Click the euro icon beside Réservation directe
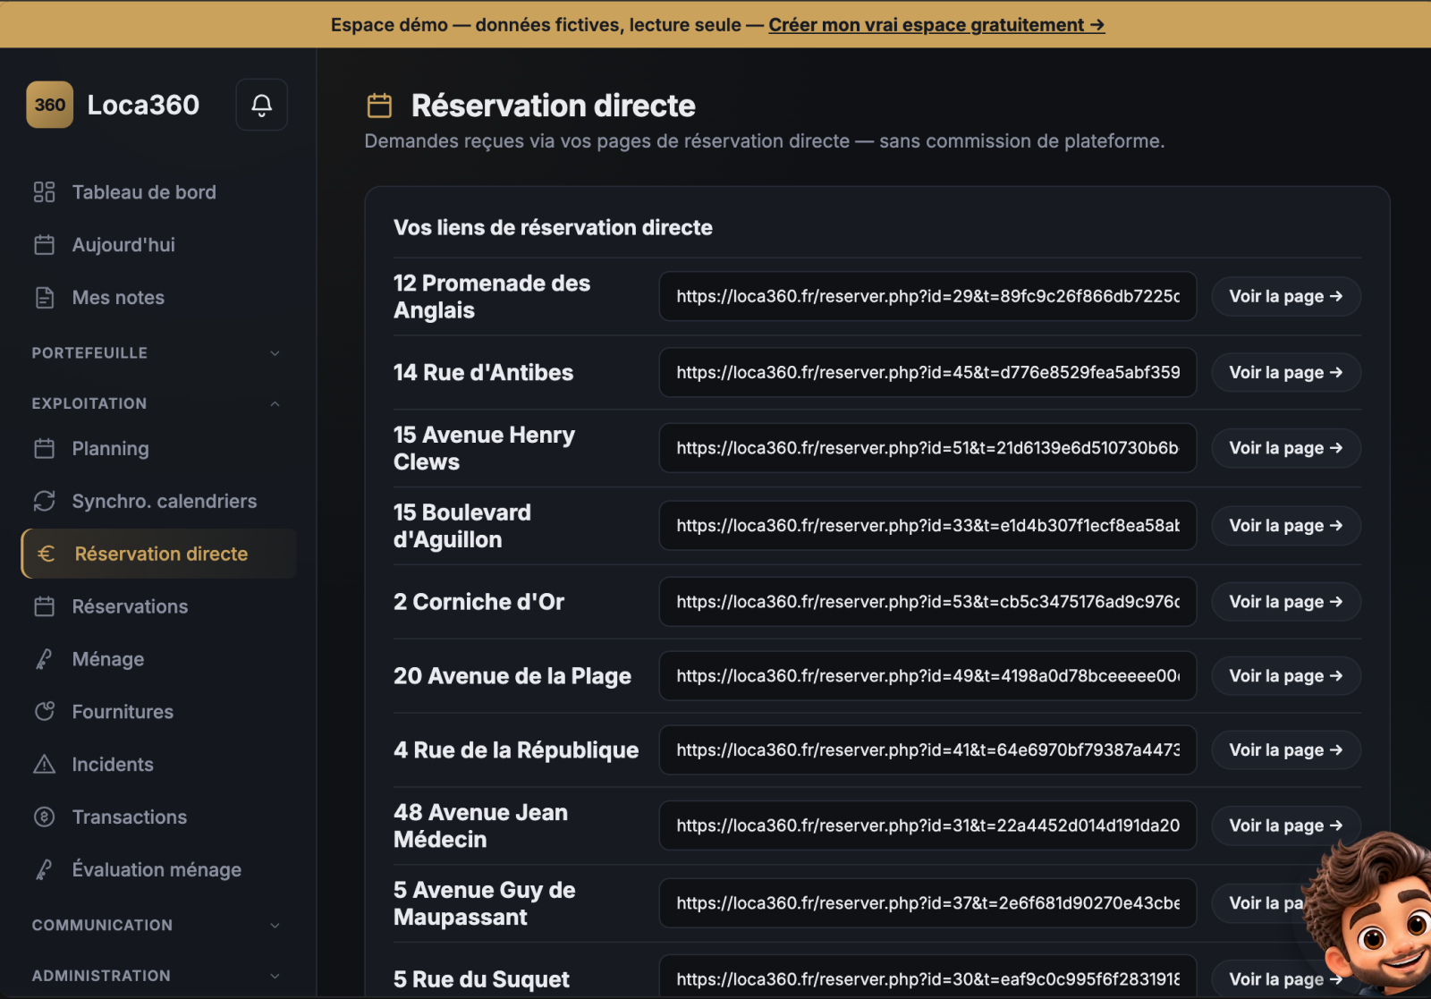The height and width of the screenshot is (999, 1431). [x=47, y=555]
